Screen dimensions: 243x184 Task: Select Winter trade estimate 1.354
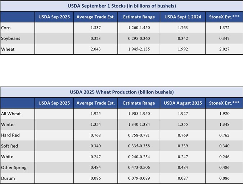point(96,124)
